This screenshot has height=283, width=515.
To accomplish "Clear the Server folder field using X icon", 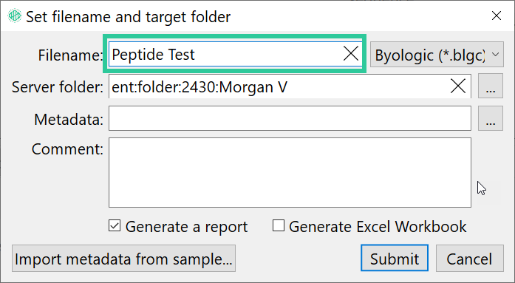I will (458, 86).
